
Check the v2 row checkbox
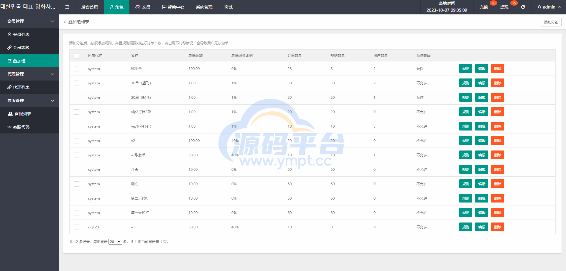[77, 141]
